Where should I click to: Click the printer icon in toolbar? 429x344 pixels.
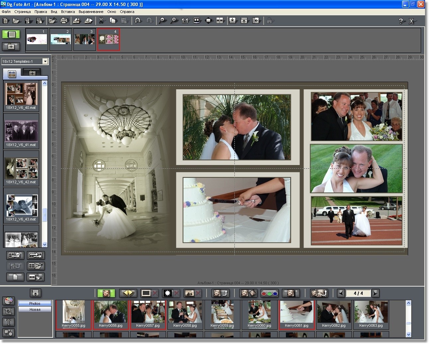click(64, 21)
